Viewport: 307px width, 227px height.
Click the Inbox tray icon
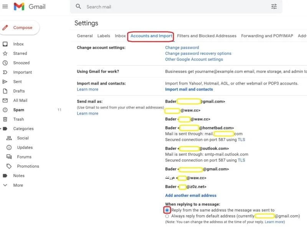[x=5, y=44]
